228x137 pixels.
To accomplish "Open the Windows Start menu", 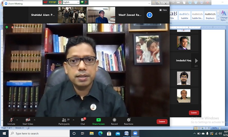I will point(4,133).
